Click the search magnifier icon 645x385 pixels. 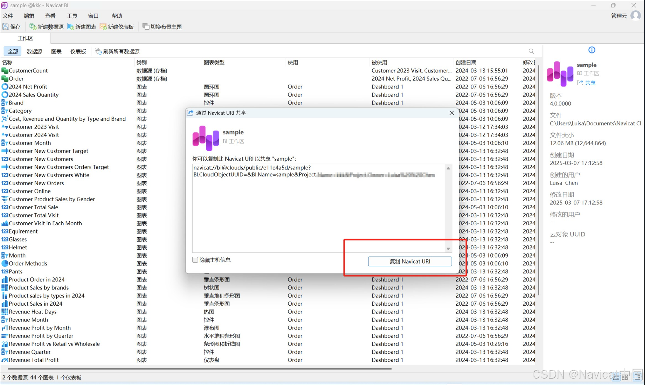tap(531, 51)
